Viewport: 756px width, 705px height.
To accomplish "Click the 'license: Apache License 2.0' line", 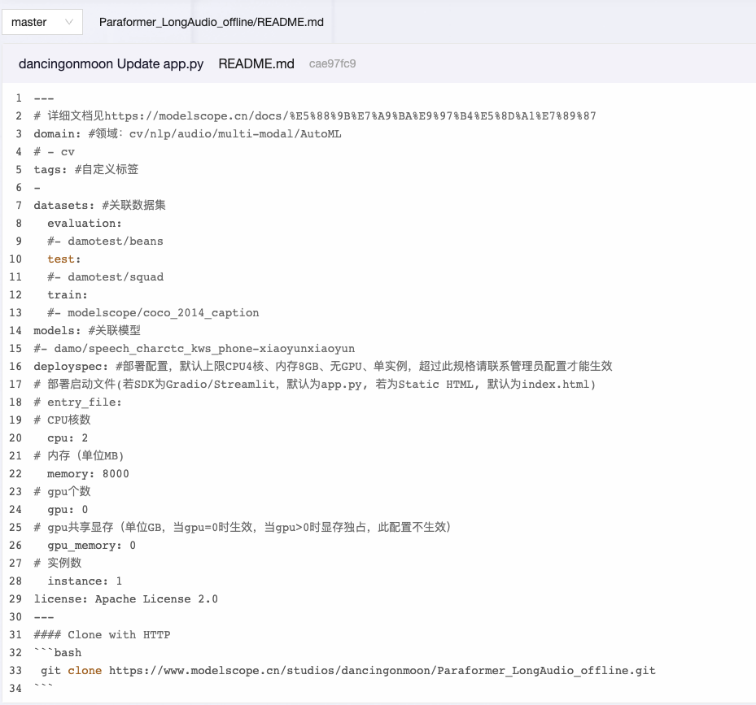I will point(125,599).
